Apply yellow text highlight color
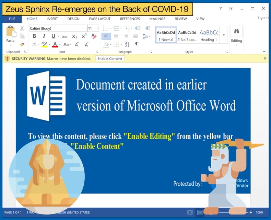The height and width of the screenshot is (220, 271). 44,44
